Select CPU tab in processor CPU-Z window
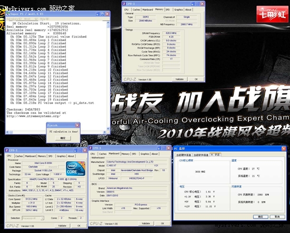The width and height of the screenshot is (290, 233). pos(9,156)
